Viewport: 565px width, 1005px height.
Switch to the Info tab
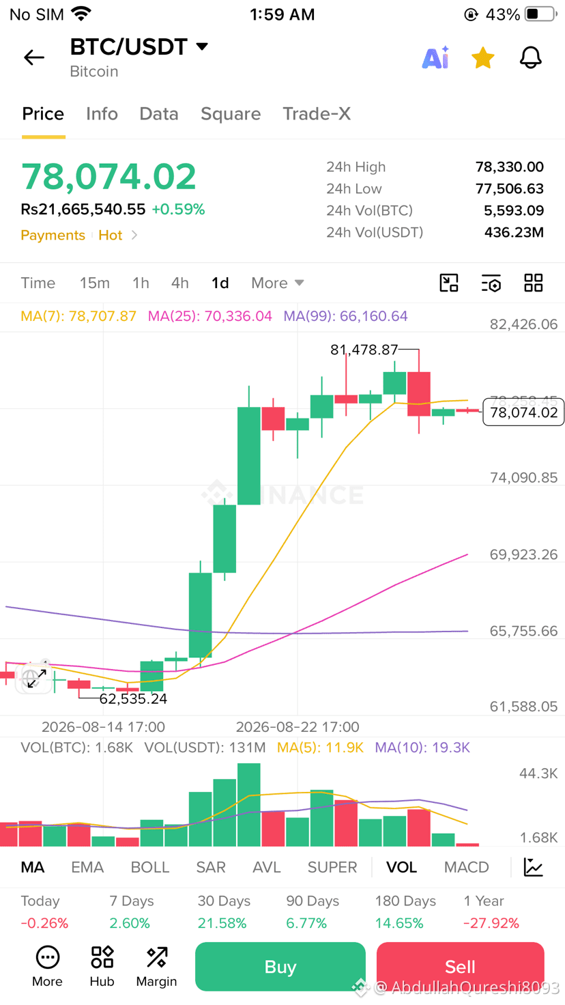pyautogui.click(x=102, y=113)
